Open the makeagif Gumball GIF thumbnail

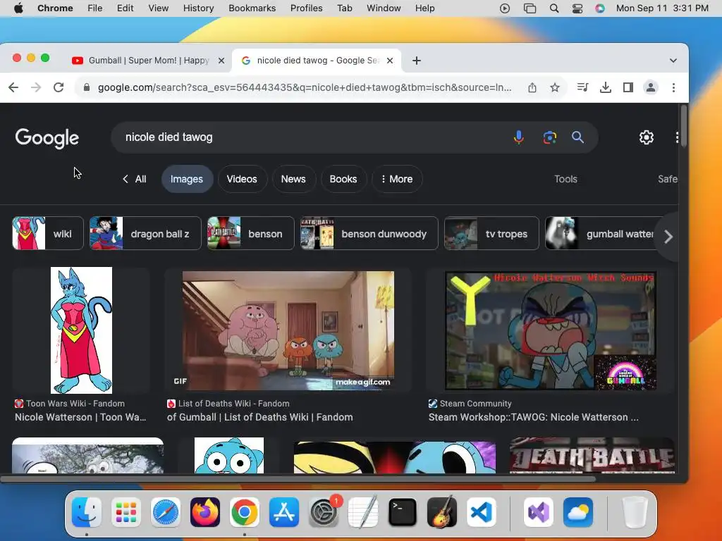pyautogui.click(x=288, y=330)
